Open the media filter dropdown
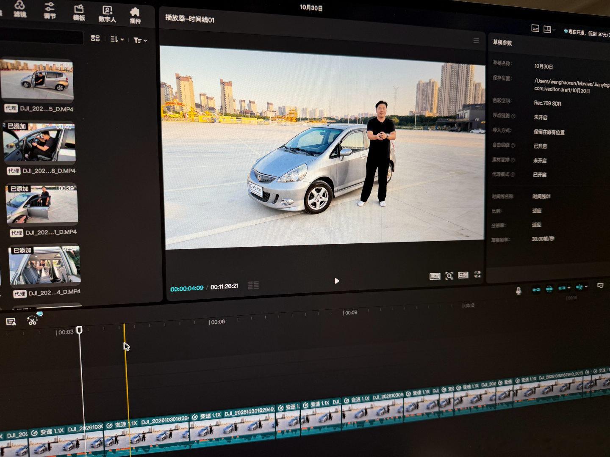This screenshot has height=457, width=610. pos(140,40)
